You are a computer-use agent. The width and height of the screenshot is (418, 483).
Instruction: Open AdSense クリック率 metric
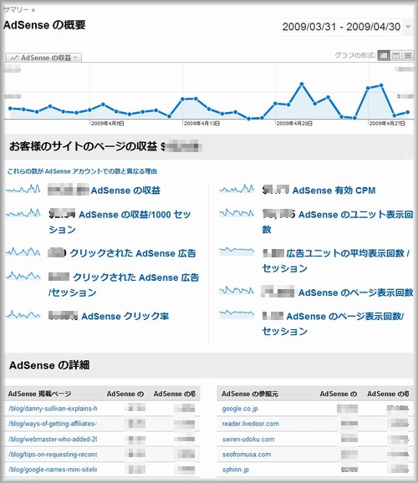125,317
